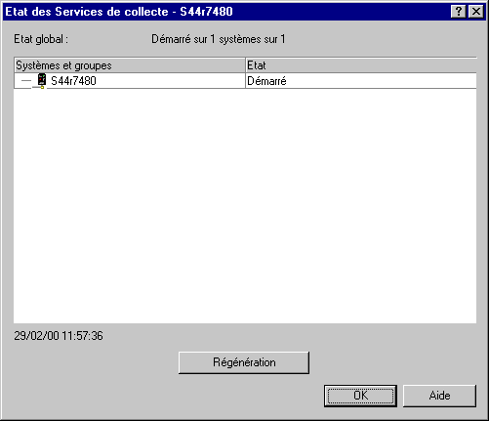This screenshot has height=421, width=489.
Task: Click the Régénération button
Action: (x=244, y=362)
